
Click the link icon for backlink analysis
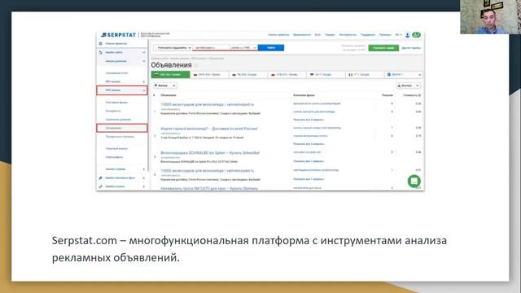[101, 186]
